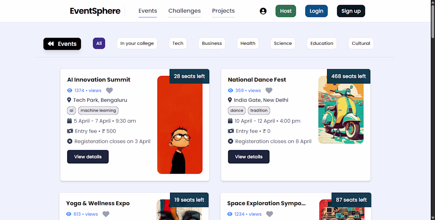Click the views eye icon on National Dance Fest
The height and width of the screenshot is (220, 435).
point(231,91)
